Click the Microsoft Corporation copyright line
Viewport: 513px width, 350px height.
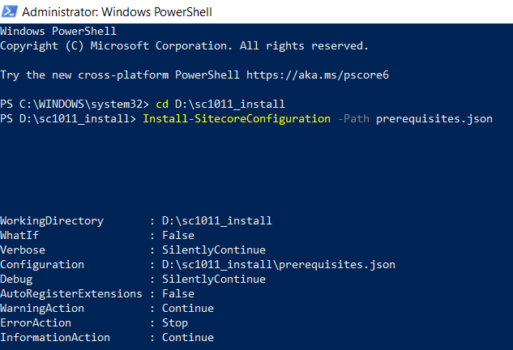(x=184, y=46)
